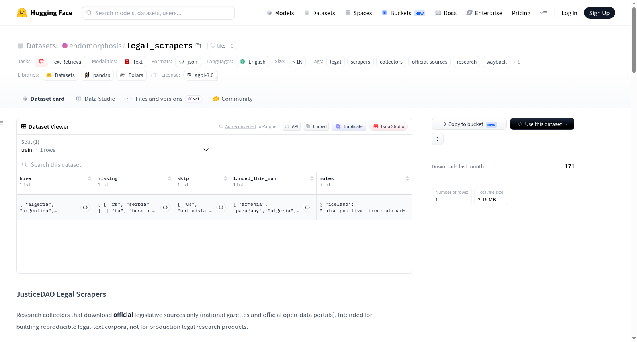Viewport: 637px width, 342px height.
Task: Go to the Pricing page
Action: point(521,13)
